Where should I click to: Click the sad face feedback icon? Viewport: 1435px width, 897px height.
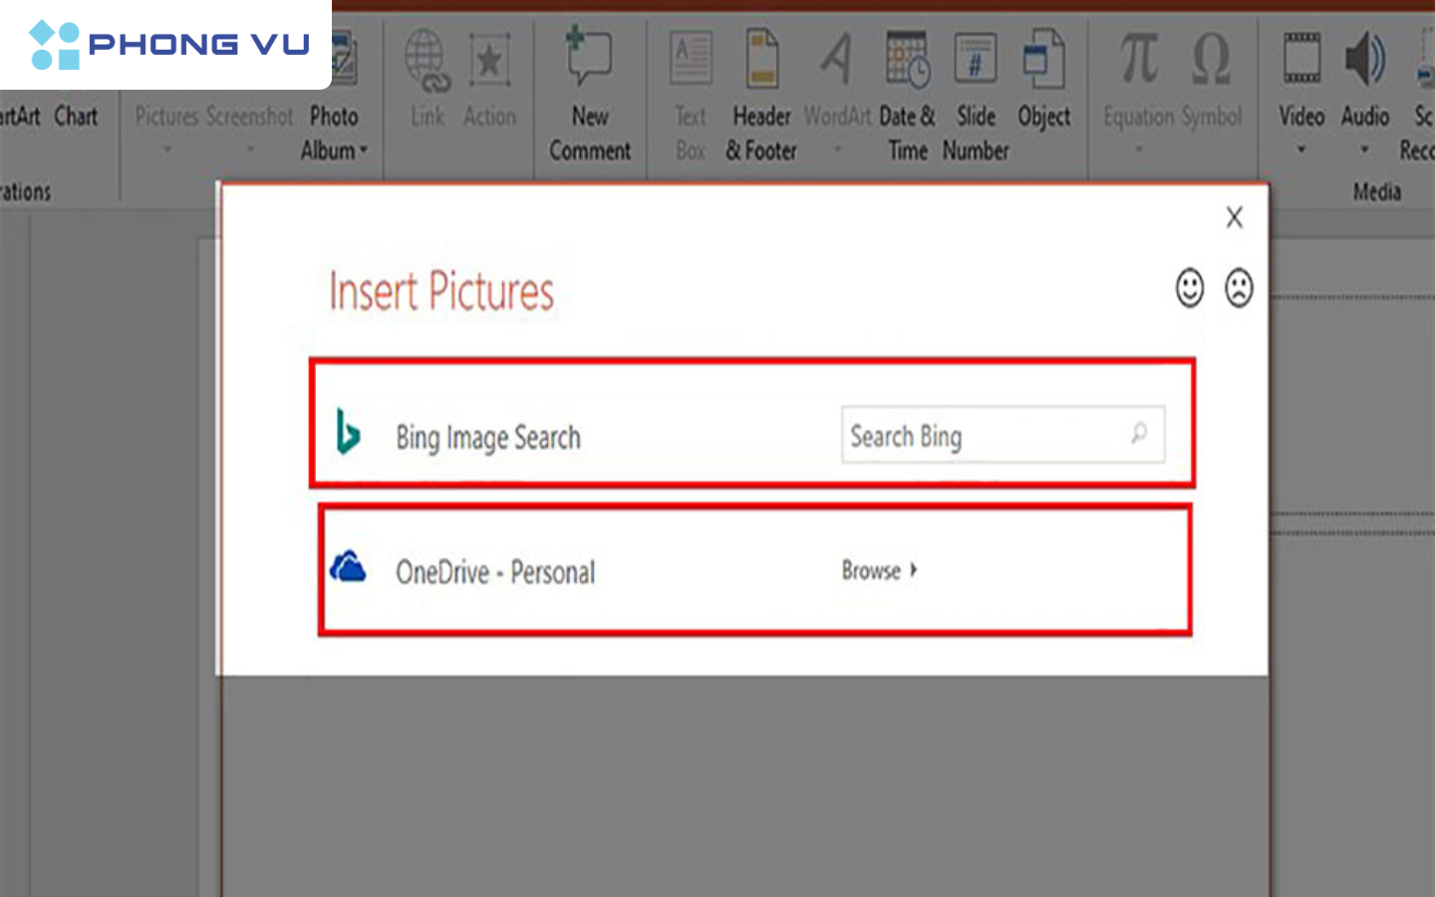click(x=1239, y=289)
